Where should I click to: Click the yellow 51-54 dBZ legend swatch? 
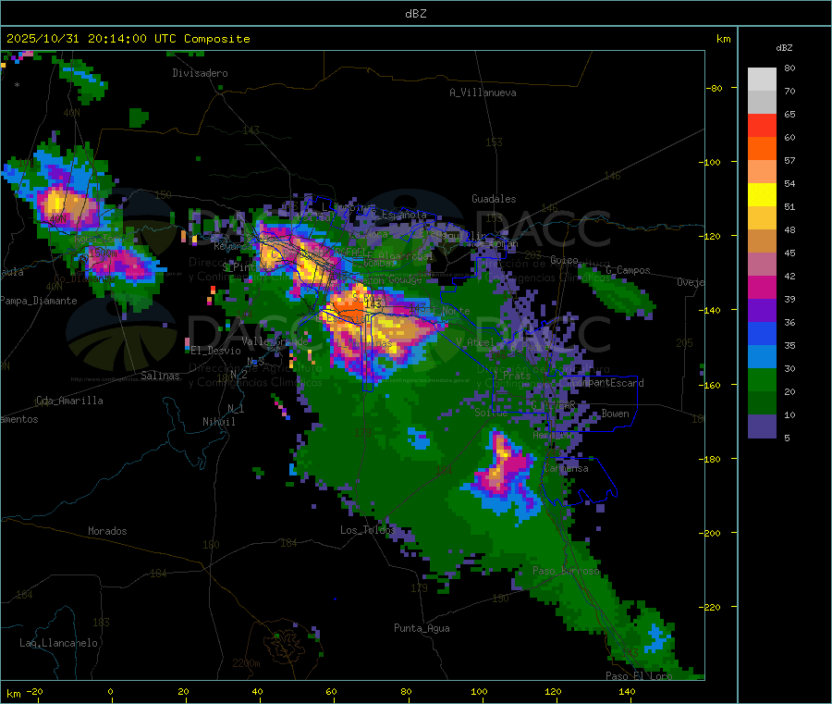click(762, 195)
